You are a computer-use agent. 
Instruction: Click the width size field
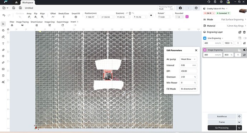coord(123,17)
